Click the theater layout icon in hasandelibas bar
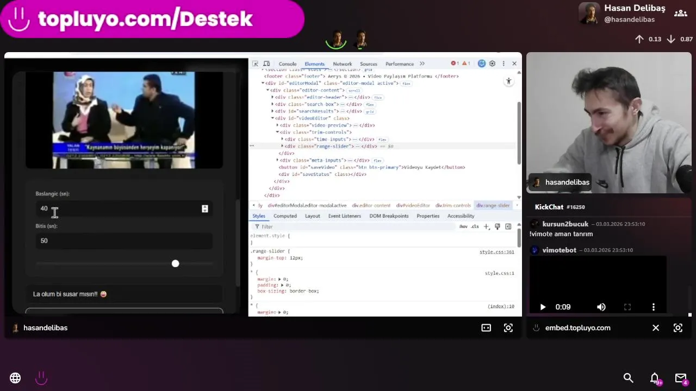This screenshot has width=696, height=391. pos(486,328)
